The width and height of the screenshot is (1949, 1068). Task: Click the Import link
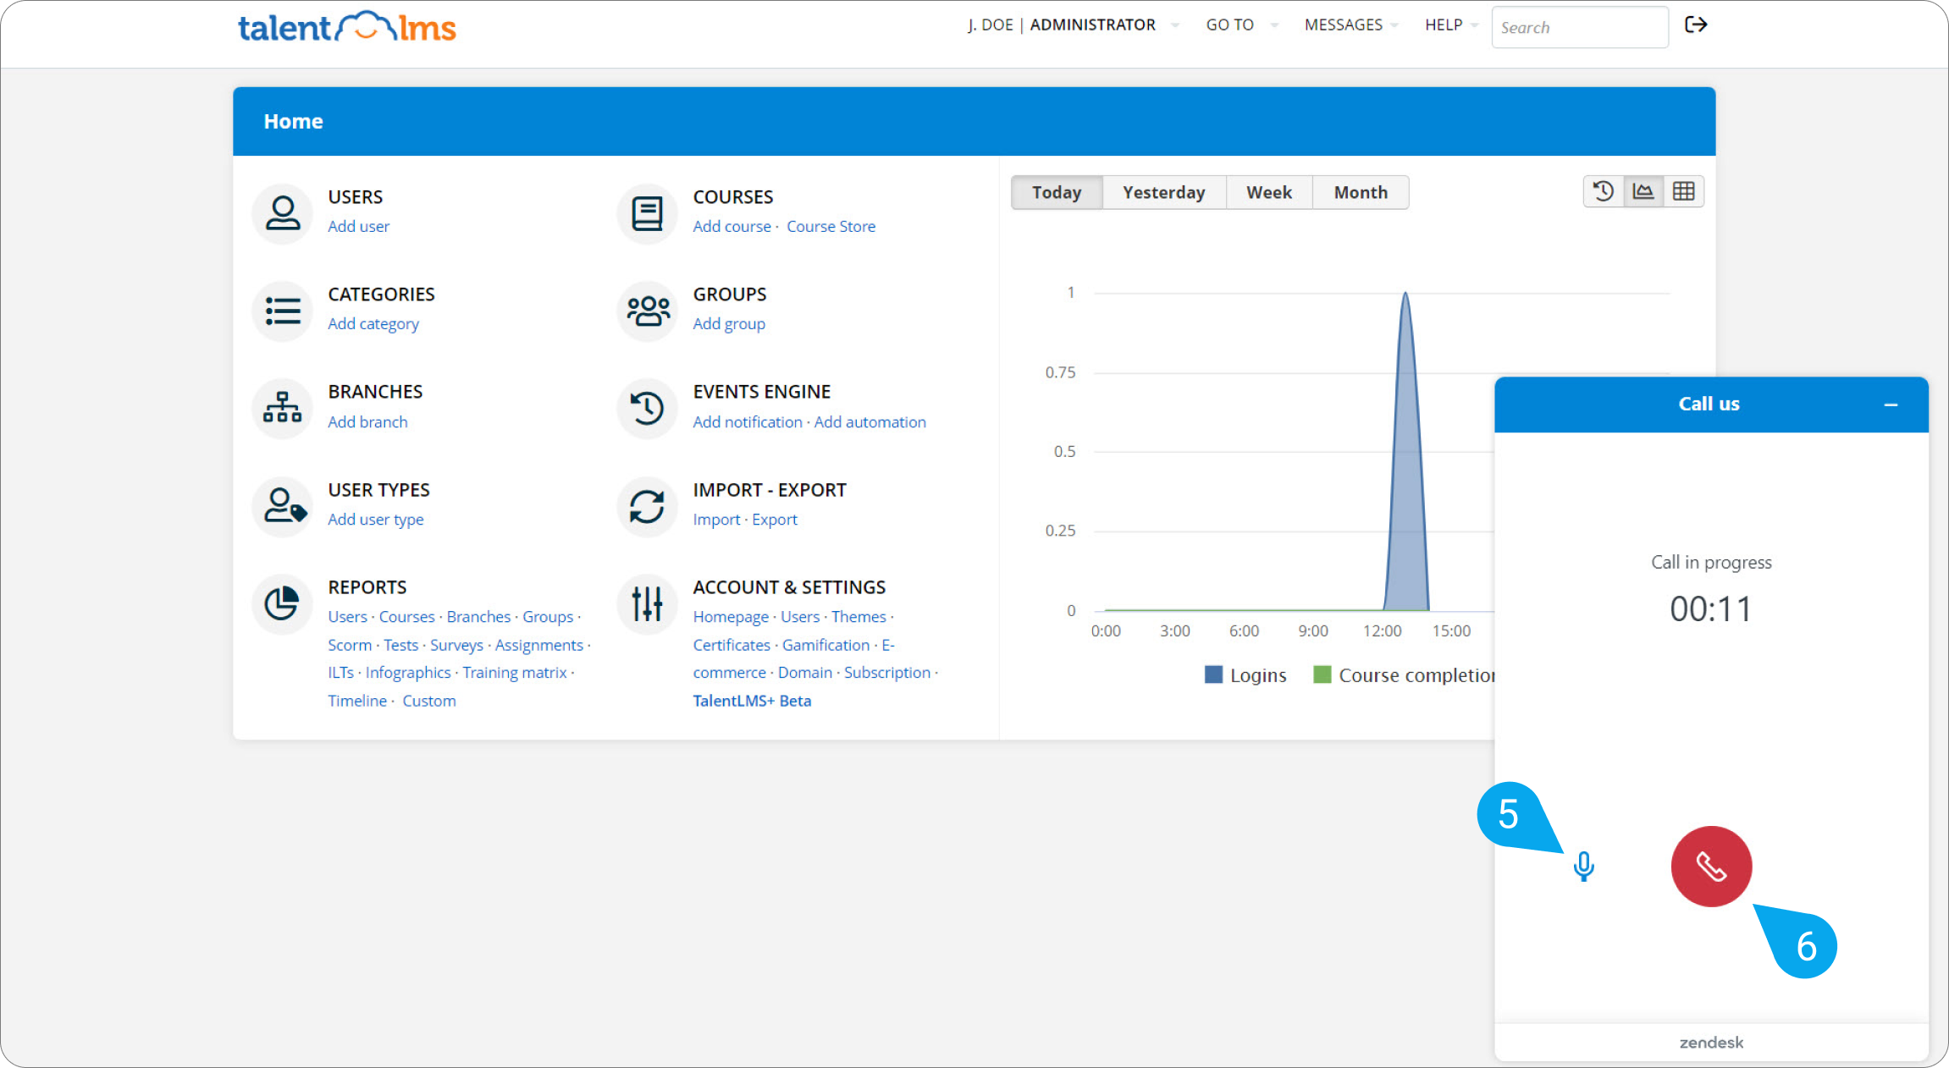coord(716,519)
